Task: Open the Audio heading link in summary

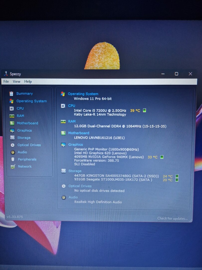Action: [x=73, y=197]
